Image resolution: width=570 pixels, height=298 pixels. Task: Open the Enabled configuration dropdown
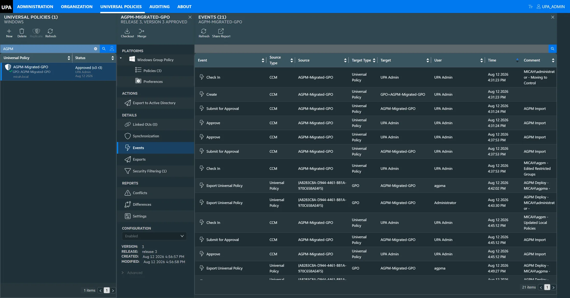[x=154, y=236]
